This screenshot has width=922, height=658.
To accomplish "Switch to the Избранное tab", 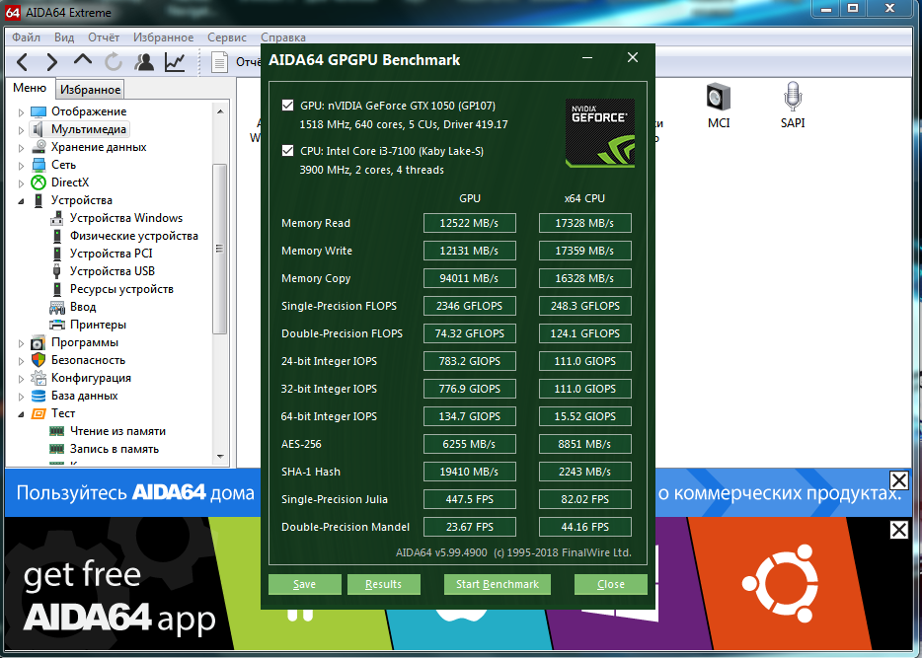I will click(x=90, y=90).
